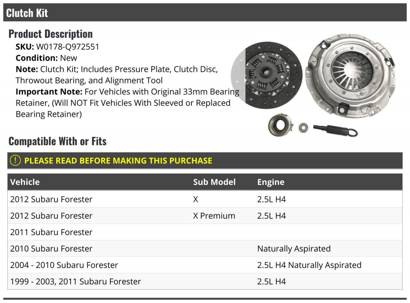Select the 2010 Subaru Forester row
This screenshot has width=410, height=303.
coord(51,249)
